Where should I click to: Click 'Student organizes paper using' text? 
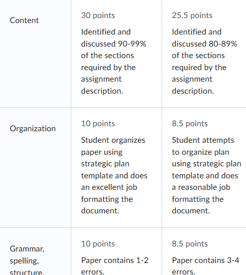pyautogui.click(x=113, y=146)
